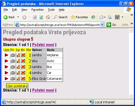Viewport: 135px width, 106px height.
Task: Click the Refresh icon in browser toolbar
Action: coord(41,17)
